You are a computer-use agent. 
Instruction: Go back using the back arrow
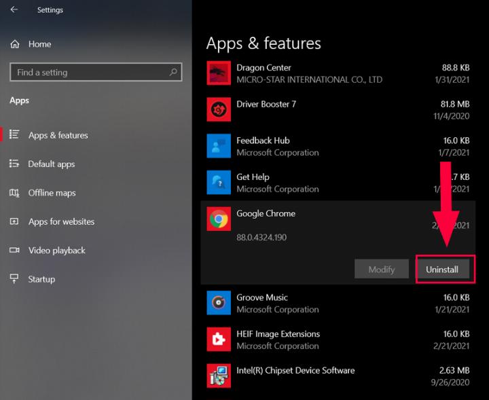click(x=14, y=10)
